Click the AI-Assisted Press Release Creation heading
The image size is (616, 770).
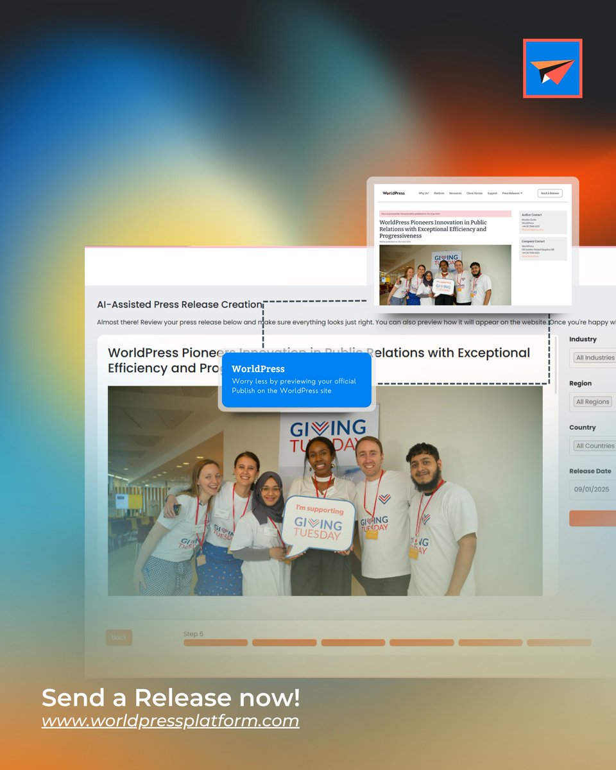[180, 304]
